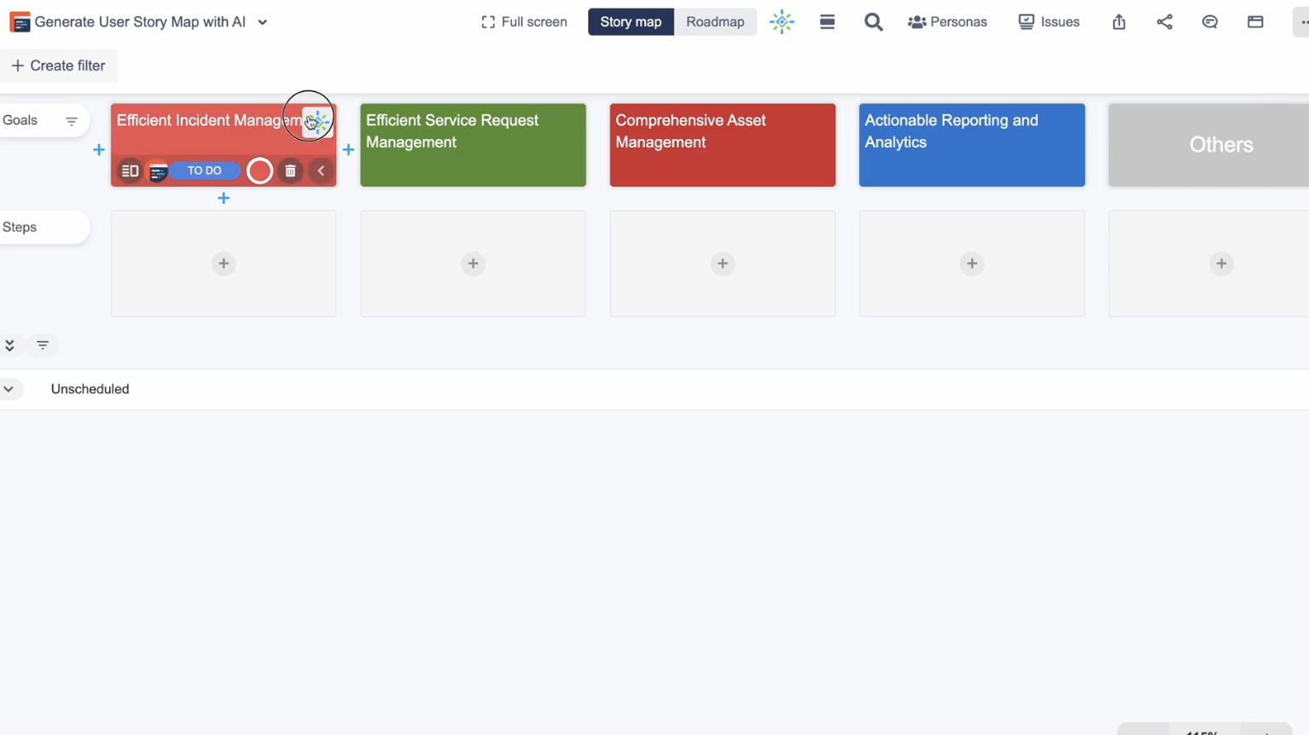Click the share network icon
The image size is (1309, 735).
coord(1164,22)
